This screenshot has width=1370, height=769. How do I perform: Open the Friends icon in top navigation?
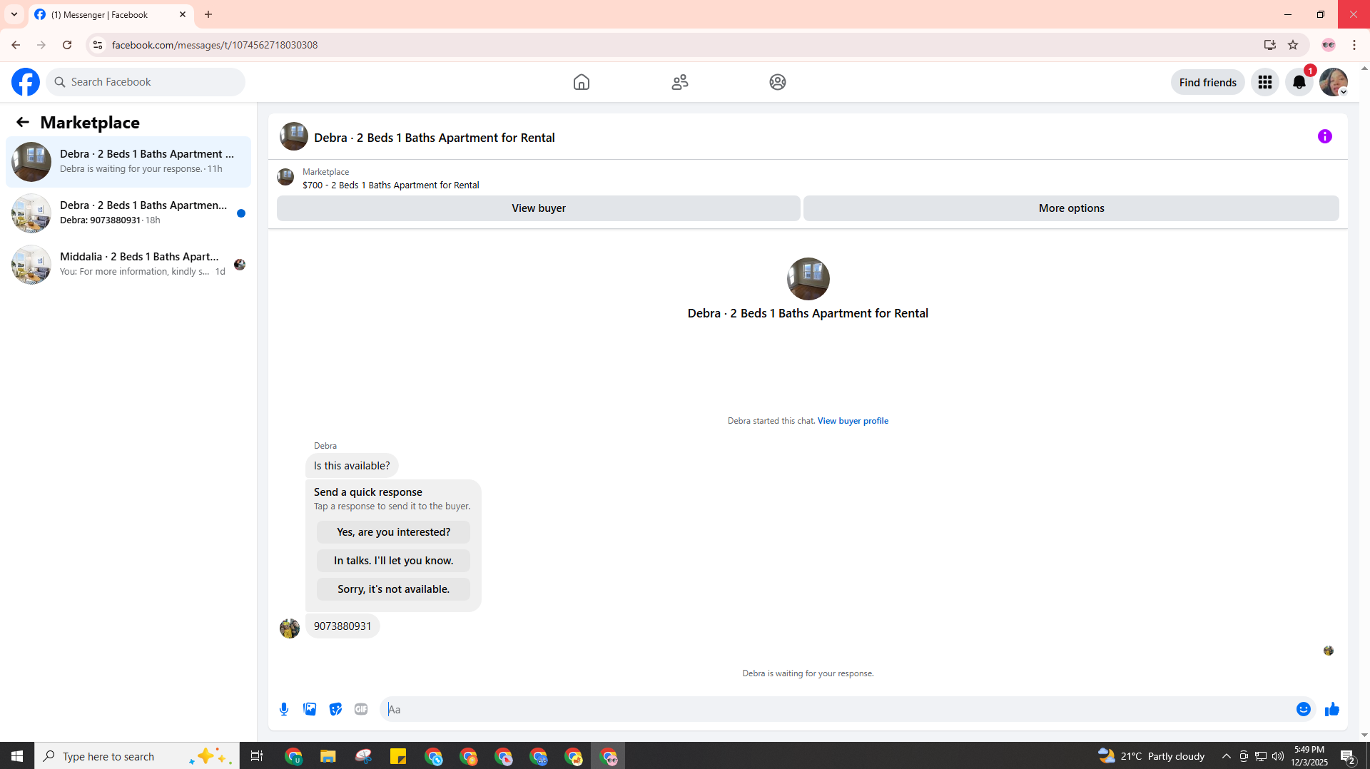tap(680, 82)
